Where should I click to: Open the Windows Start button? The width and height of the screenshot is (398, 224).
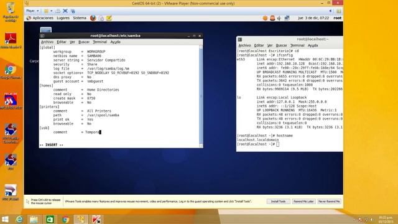(5, 220)
